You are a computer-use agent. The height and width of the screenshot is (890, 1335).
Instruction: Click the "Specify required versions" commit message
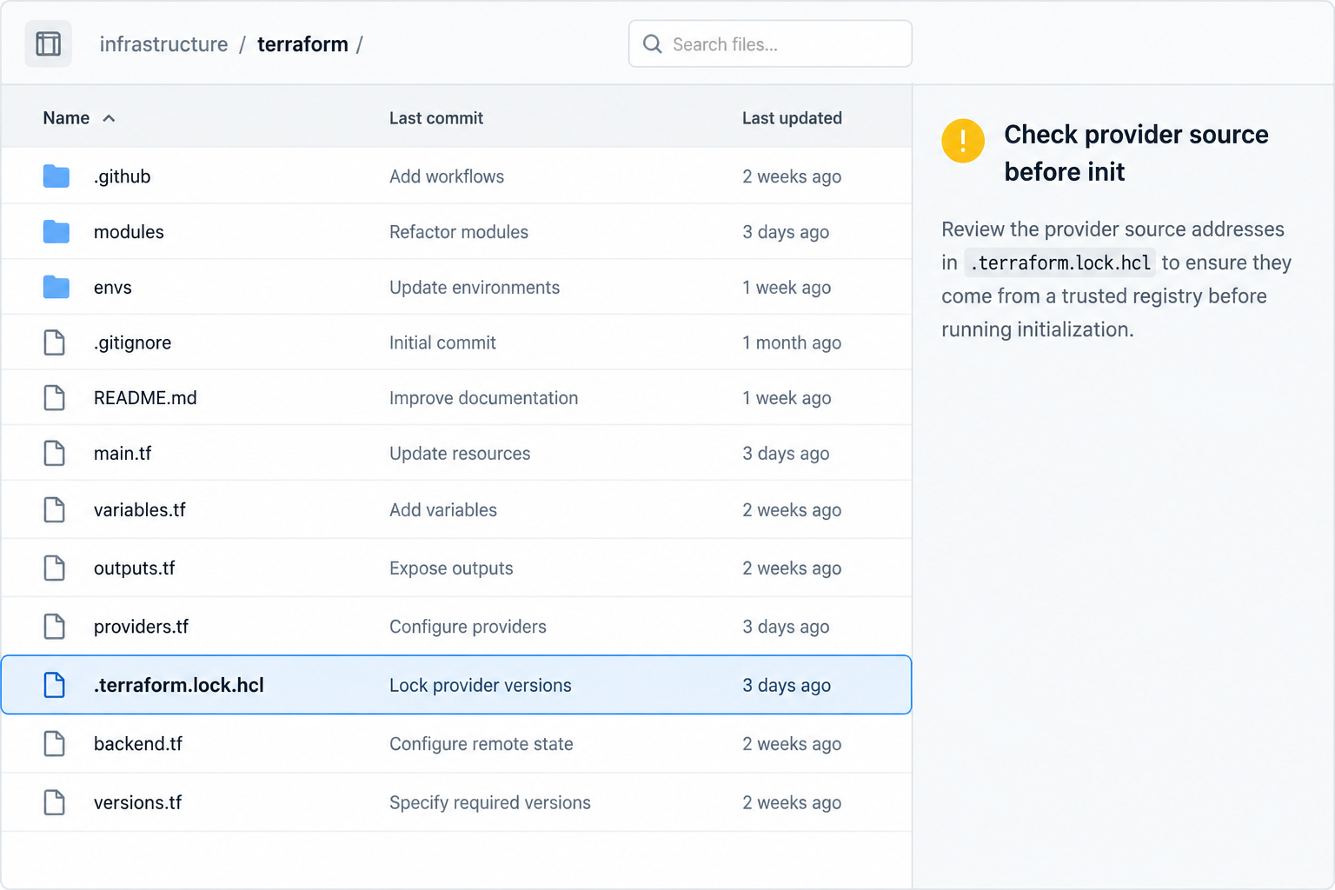(490, 802)
